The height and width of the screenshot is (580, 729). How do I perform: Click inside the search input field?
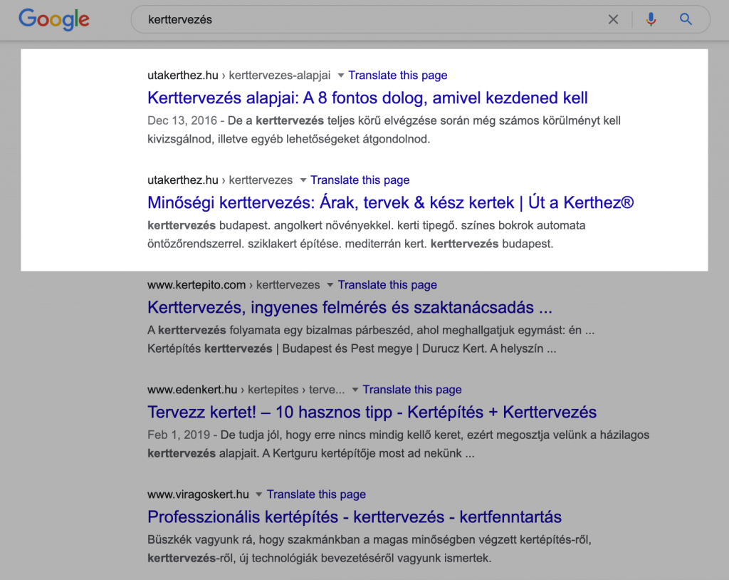tap(356, 19)
